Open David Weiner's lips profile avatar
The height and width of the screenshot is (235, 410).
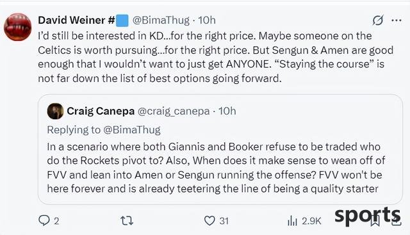click(x=18, y=27)
